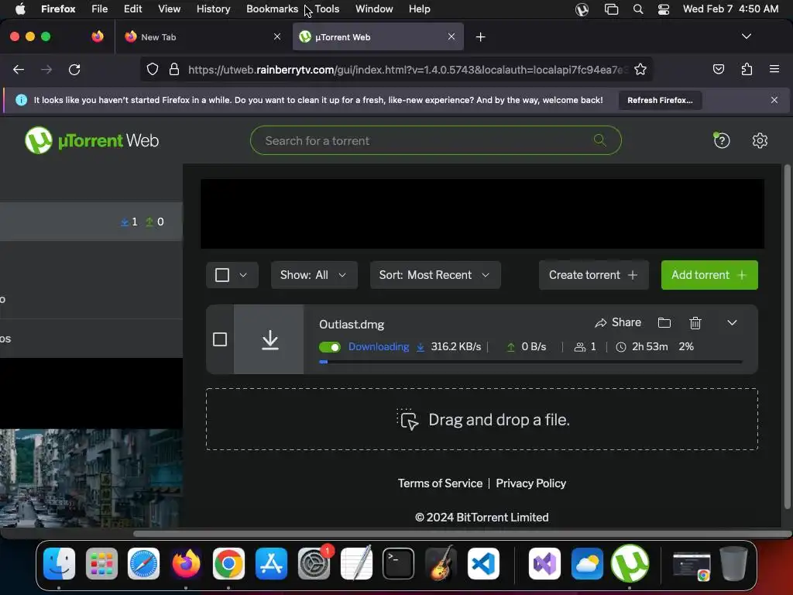Open Visual Studio Code from the Dock

[x=483, y=563]
